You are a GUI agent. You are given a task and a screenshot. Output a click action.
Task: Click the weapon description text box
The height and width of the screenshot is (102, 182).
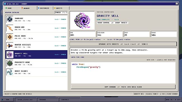(x=123, y=51)
